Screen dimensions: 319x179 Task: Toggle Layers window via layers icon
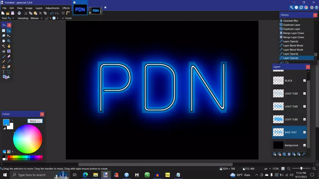coord(301,8)
